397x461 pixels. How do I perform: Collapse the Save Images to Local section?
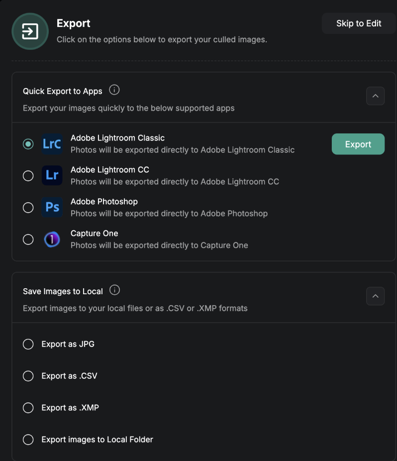click(x=376, y=296)
